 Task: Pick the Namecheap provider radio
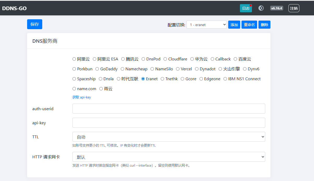click(x=123, y=69)
